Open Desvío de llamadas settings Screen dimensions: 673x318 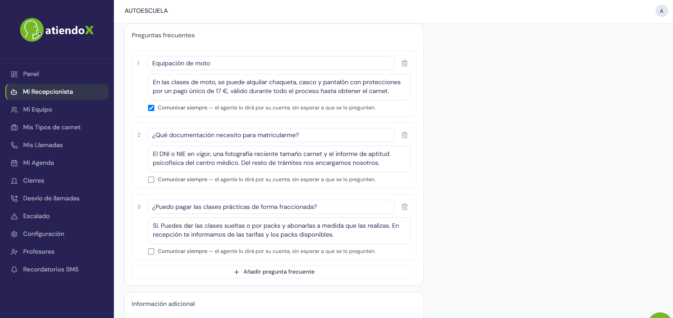pyautogui.click(x=57, y=198)
